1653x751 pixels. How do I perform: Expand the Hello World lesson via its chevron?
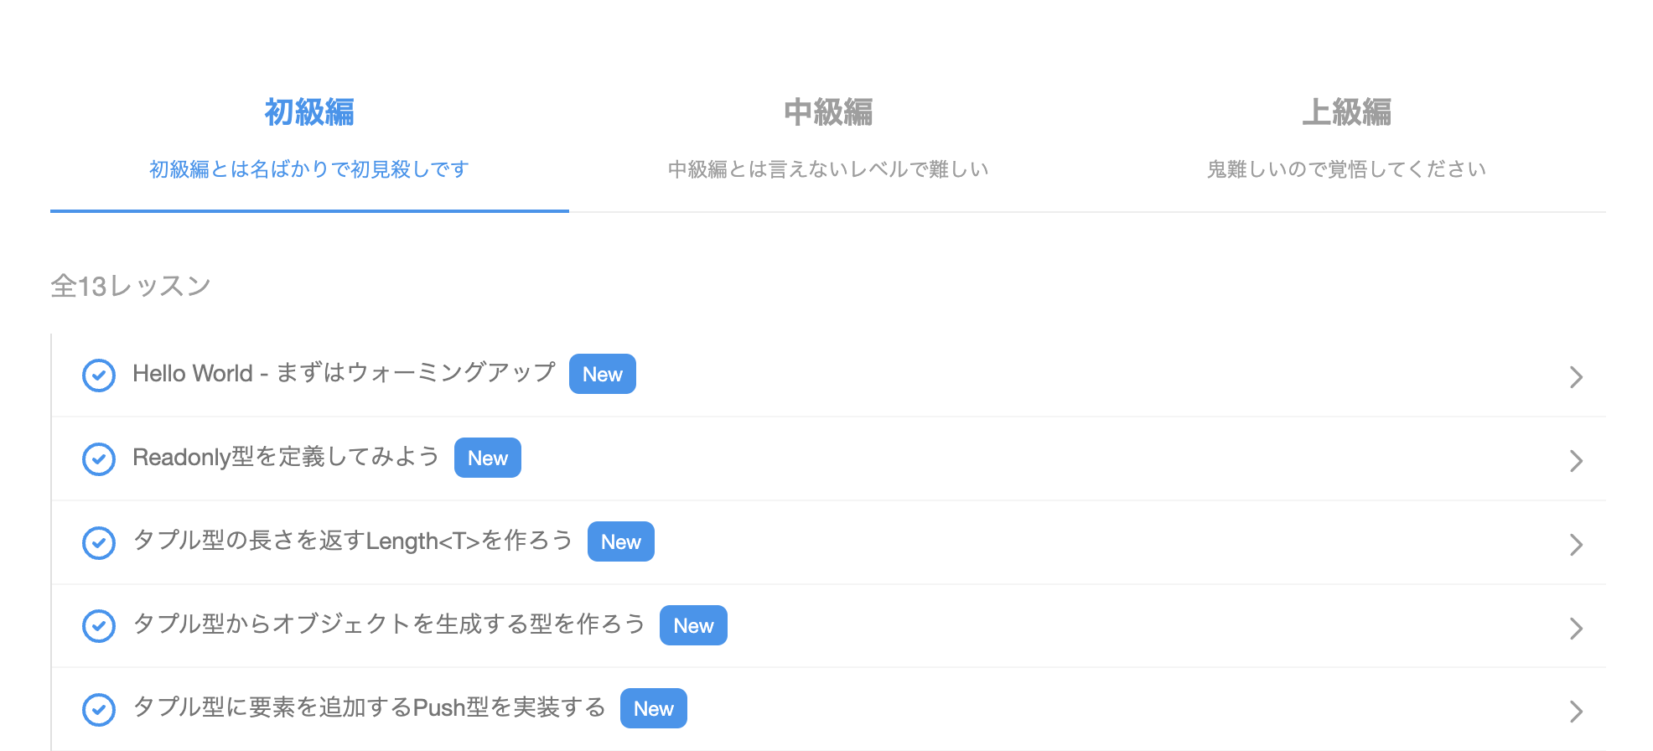[x=1577, y=377]
